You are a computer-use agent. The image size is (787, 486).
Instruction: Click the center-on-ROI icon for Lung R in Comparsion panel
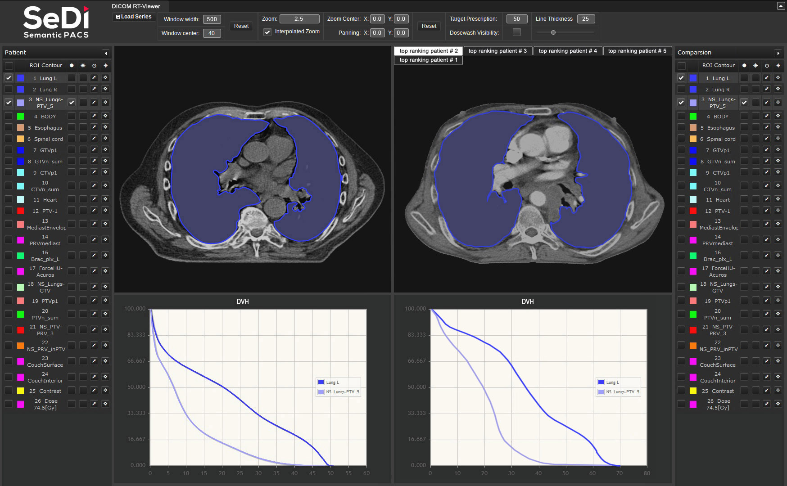778,89
